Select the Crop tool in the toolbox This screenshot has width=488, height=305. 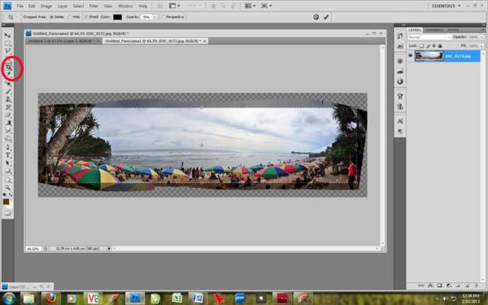(8, 66)
